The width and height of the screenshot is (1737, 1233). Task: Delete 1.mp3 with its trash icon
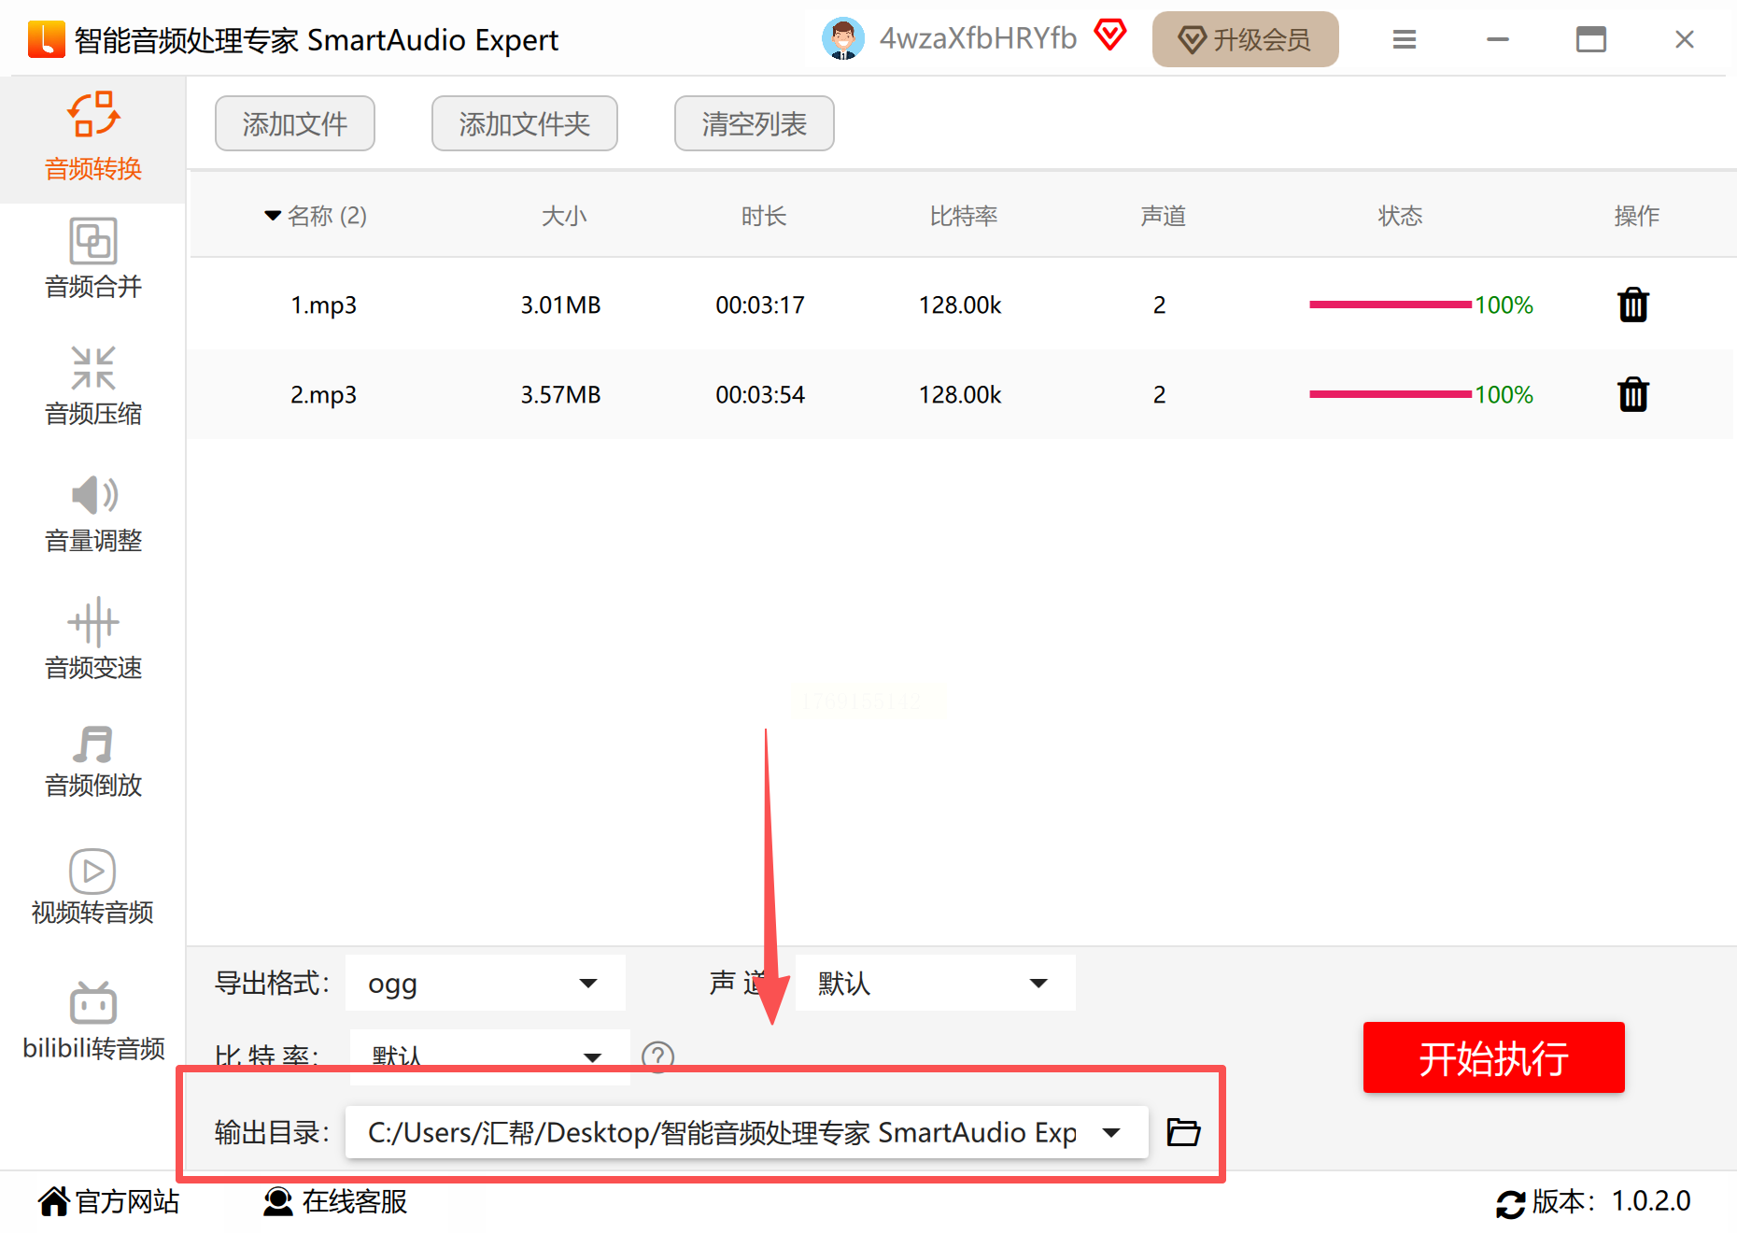[1633, 305]
